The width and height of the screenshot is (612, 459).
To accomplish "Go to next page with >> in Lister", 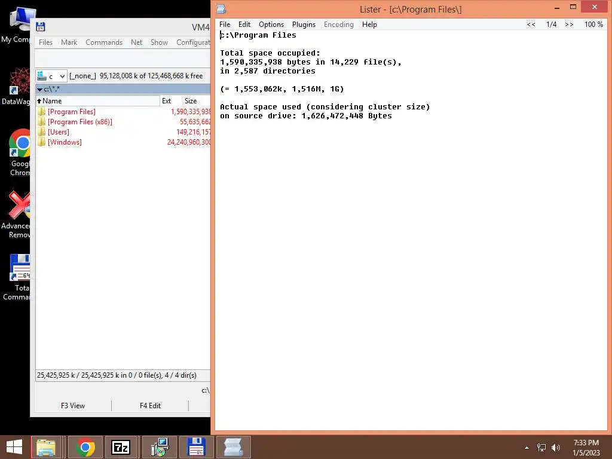I will [x=569, y=24].
